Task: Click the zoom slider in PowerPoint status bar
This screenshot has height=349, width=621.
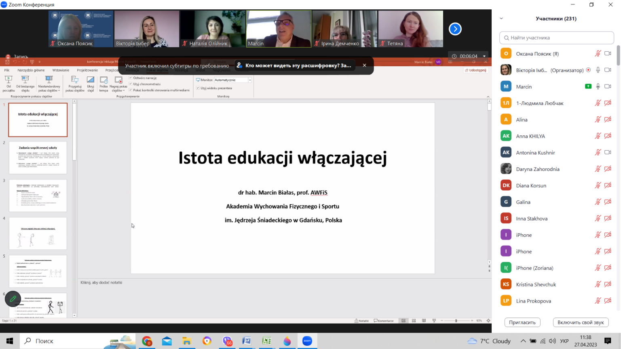Action: [x=456, y=321]
